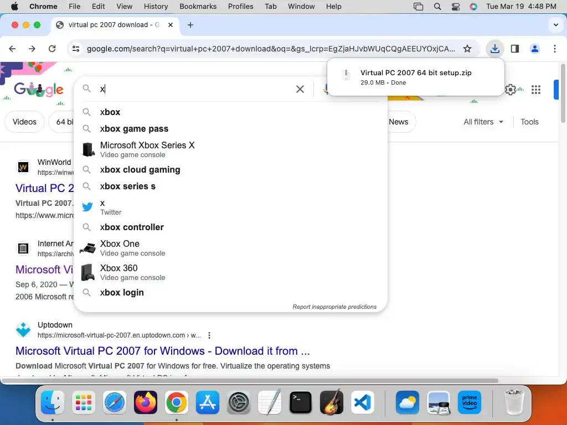The width and height of the screenshot is (567, 425).
Task: Open Spotlight search in menu bar
Action: pyautogui.click(x=437, y=6)
